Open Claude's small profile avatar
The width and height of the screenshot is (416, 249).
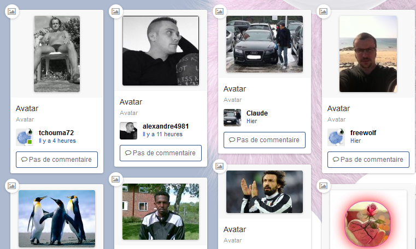(232, 118)
